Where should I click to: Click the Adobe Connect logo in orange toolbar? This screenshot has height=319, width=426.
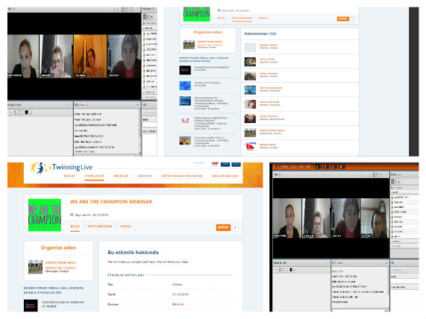point(275,166)
